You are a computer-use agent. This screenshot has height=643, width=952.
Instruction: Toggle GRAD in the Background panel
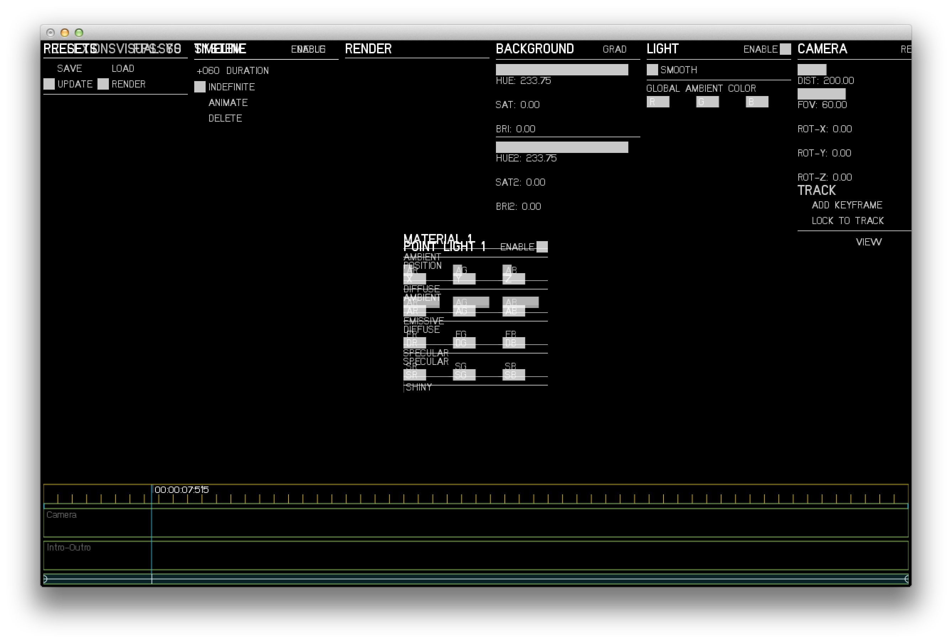pyautogui.click(x=614, y=49)
